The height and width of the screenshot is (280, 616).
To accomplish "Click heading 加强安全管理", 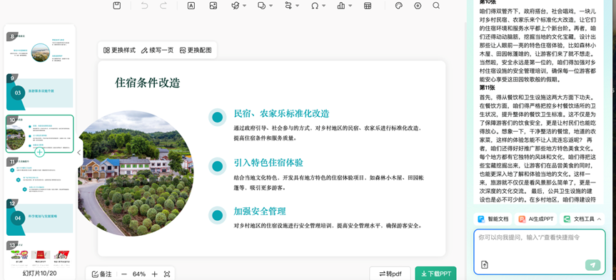I will (x=260, y=212).
